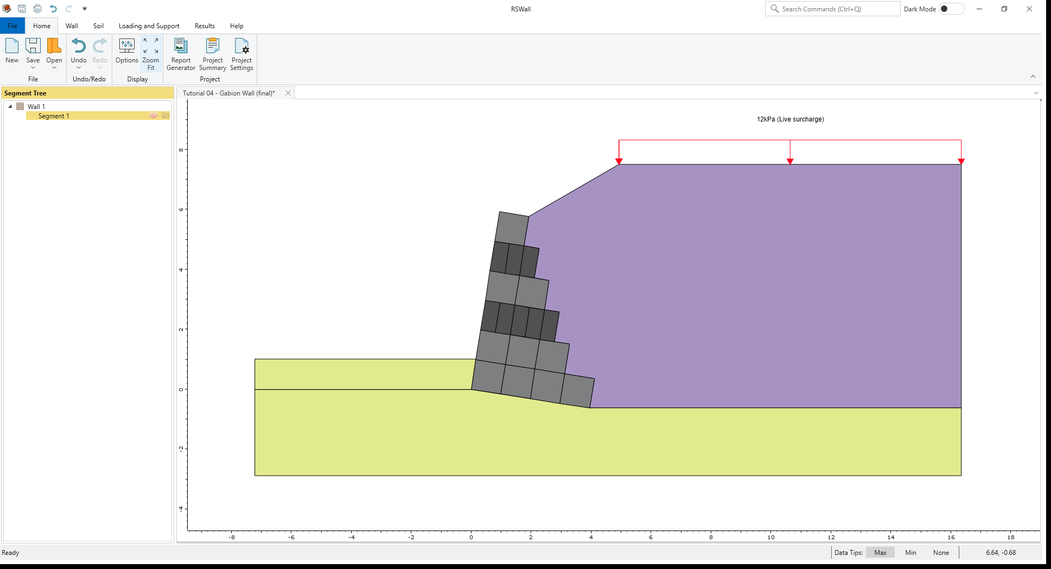Image resolution: width=1051 pixels, height=569 pixels.
Task: Expand the Open dropdown chevron
Action: click(54, 68)
